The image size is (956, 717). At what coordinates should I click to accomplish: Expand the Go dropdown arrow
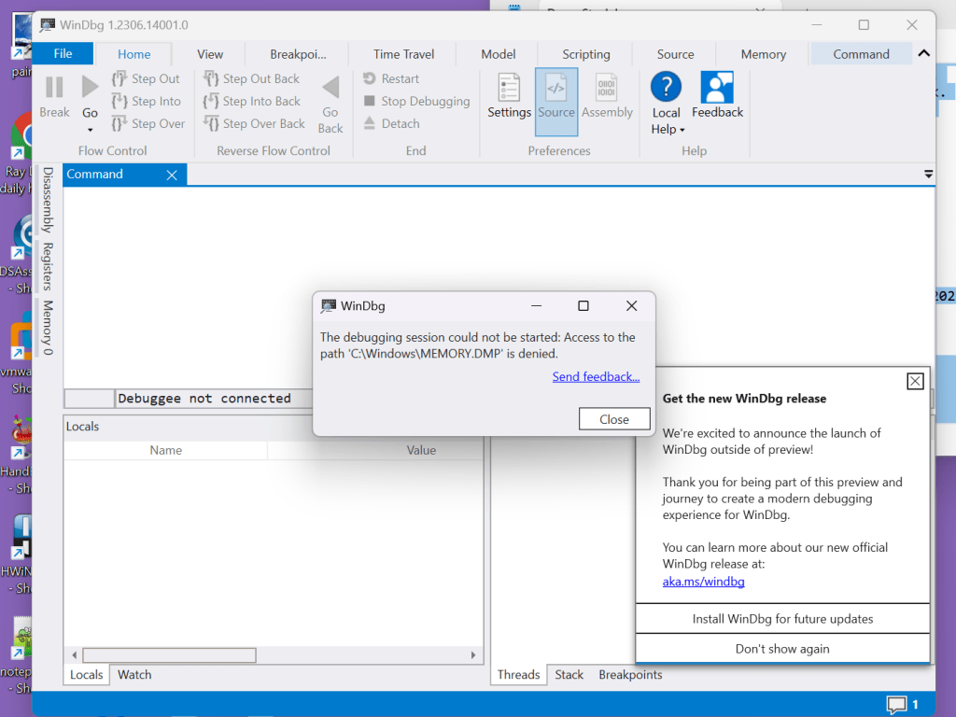pyautogui.click(x=91, y=130)
